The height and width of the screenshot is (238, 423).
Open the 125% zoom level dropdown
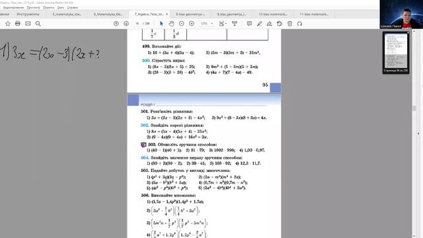point(207,24)
